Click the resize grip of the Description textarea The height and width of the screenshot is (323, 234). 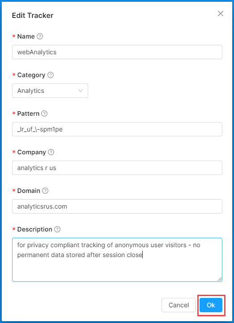(x=220, y=279)
